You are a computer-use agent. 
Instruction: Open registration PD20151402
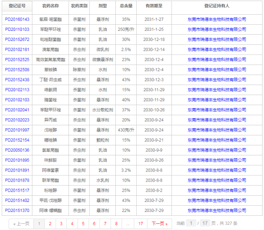[17, 201]
